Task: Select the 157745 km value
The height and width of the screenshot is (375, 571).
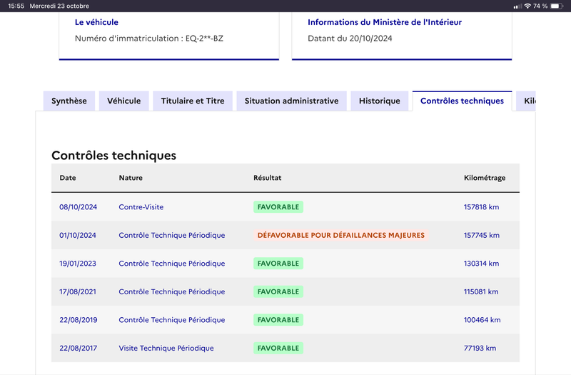Action: (x=481, y=235)
